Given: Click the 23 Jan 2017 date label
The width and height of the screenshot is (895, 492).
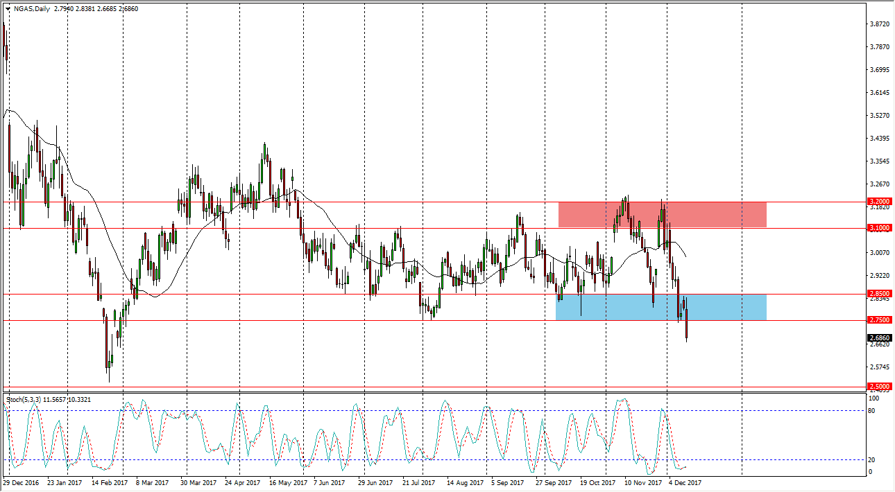Looking at the screenshot, I should coord(63,482).
